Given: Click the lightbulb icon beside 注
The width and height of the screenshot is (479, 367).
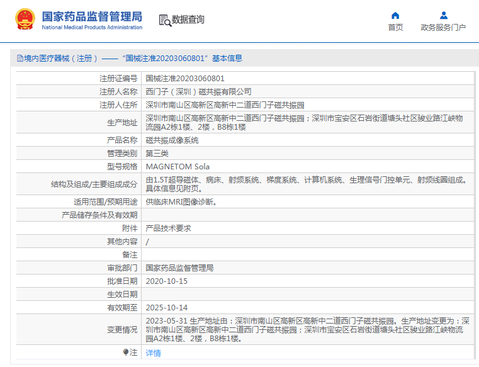Looking at the screenshot, I should 126,353.
